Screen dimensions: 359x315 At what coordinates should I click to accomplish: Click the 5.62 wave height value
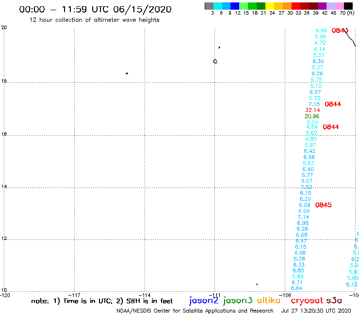(x=311, y=133)
